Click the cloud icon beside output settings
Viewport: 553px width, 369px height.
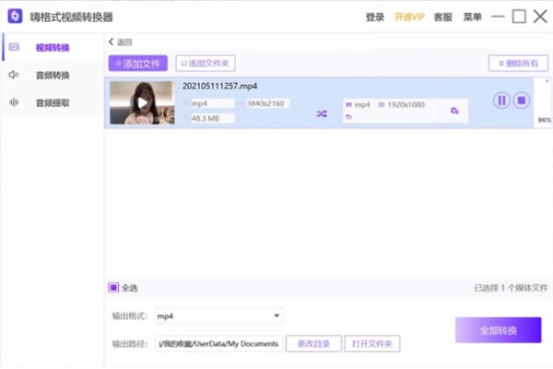(x=454, y=112)
